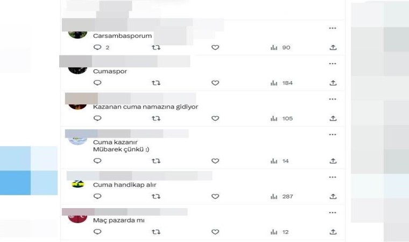Open more options on Cumaspor tweet
The height and width of the screenshot is (242, 409).
(333, 63)
